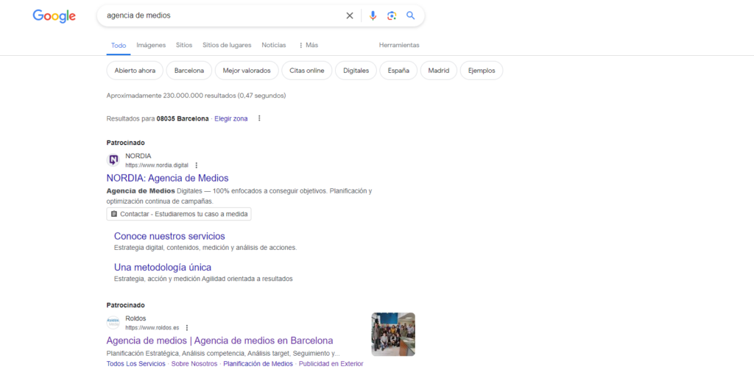Open three-dot menu beside roldos.es URL
The width and height of the screenshot is (754, 375).
click(x=187, y=328)
